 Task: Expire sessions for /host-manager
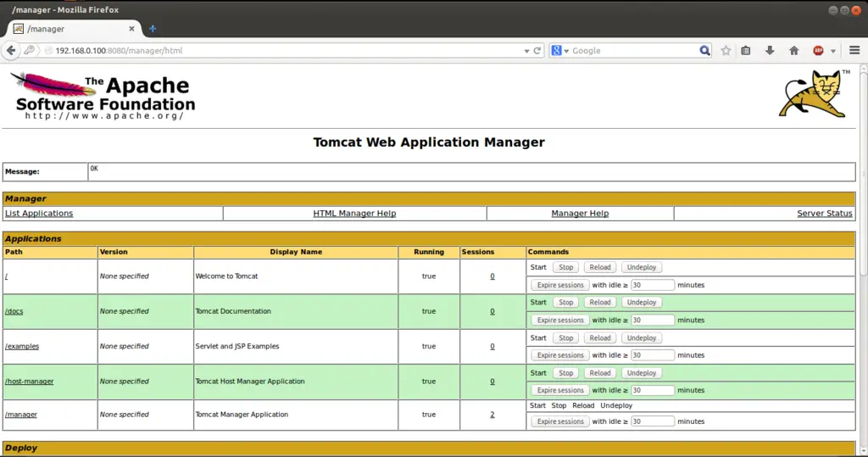coord(560,390)
